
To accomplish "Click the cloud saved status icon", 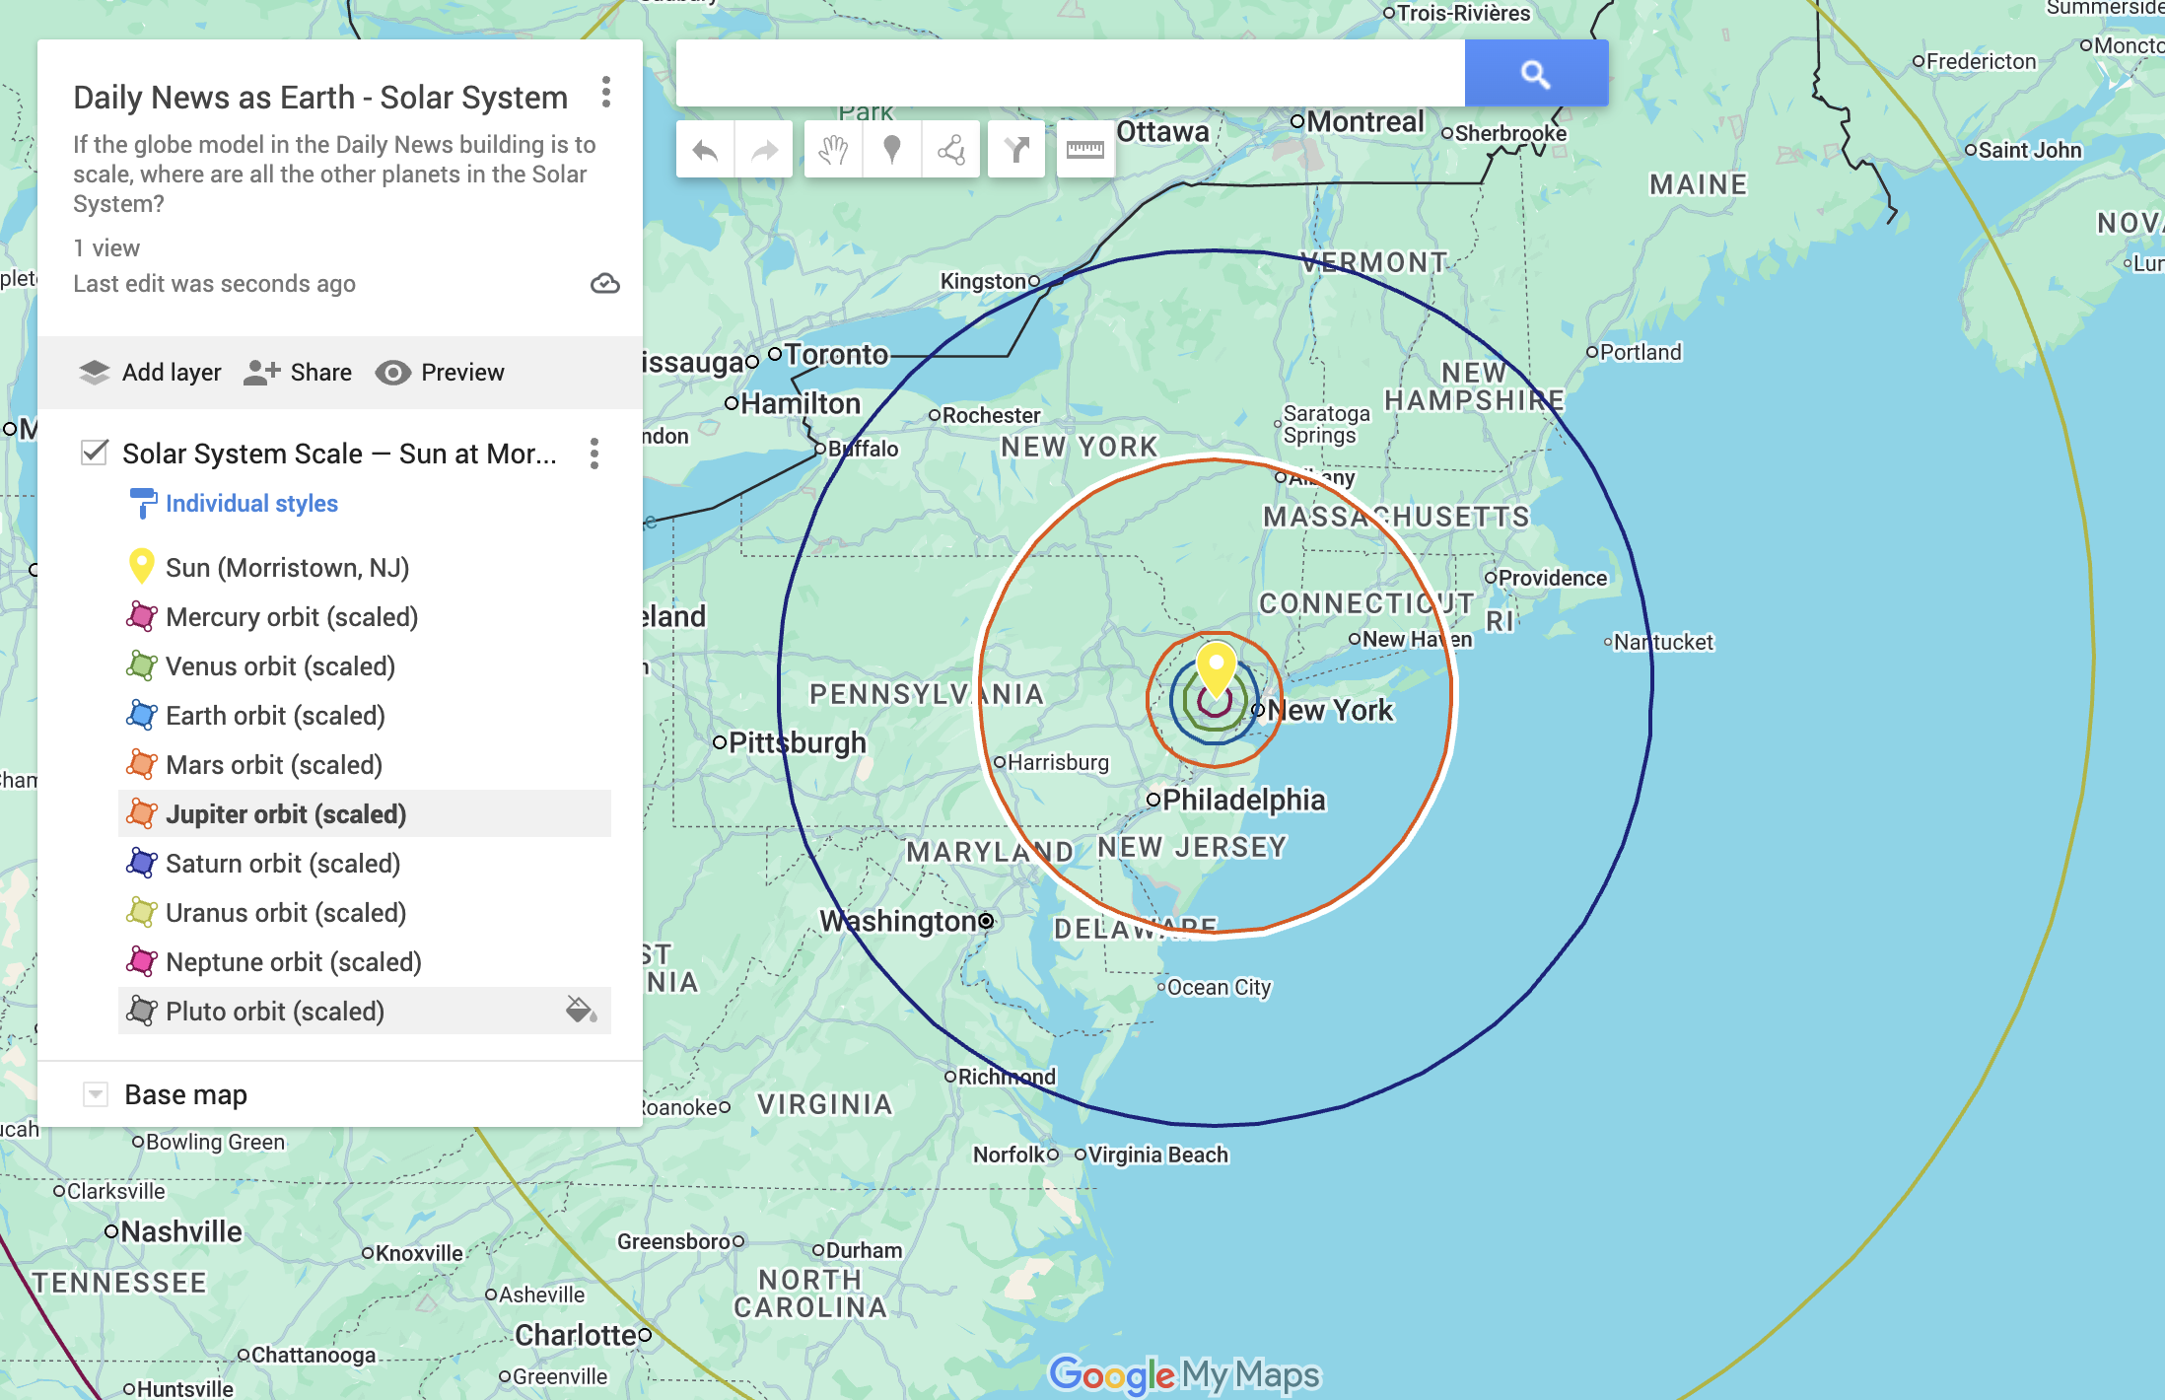I will pos(604,284).
